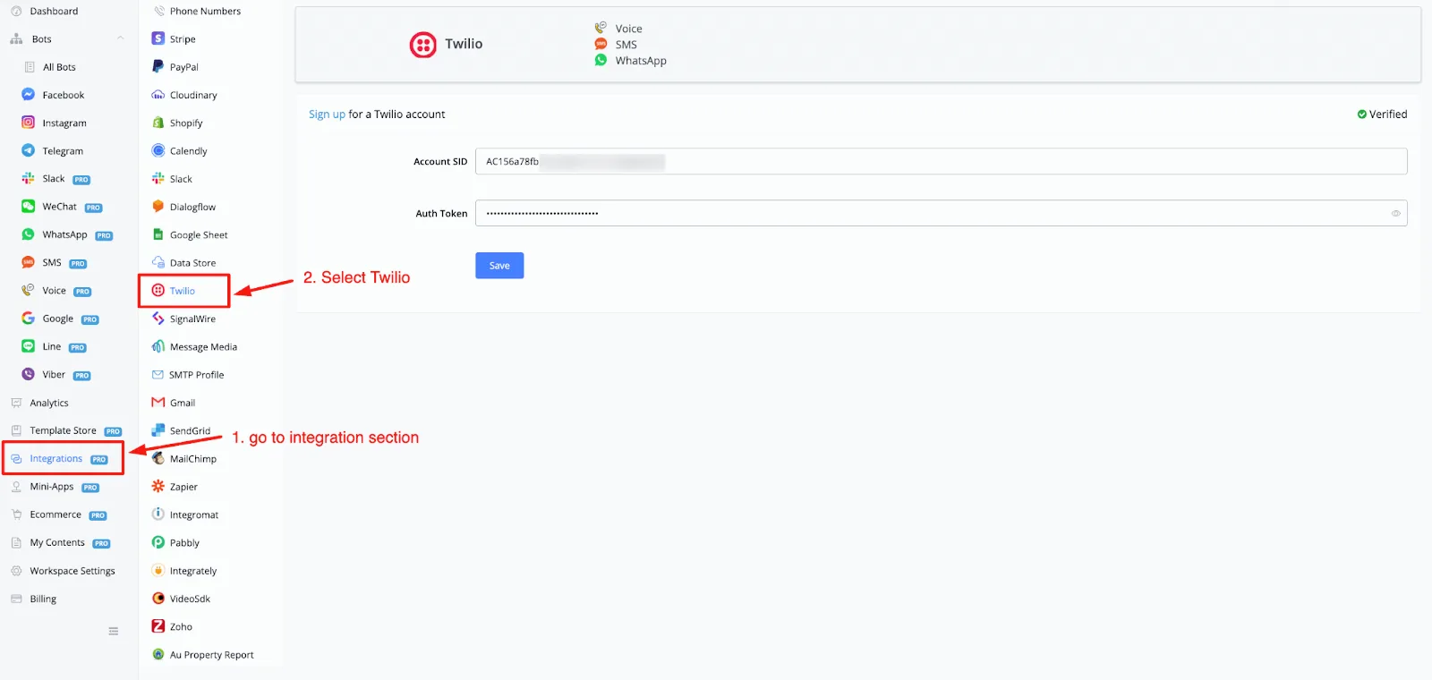The image size is (1432, 680).
Task: Click the Sign up link
Action: pyautogui.click(x=327, y=114)
